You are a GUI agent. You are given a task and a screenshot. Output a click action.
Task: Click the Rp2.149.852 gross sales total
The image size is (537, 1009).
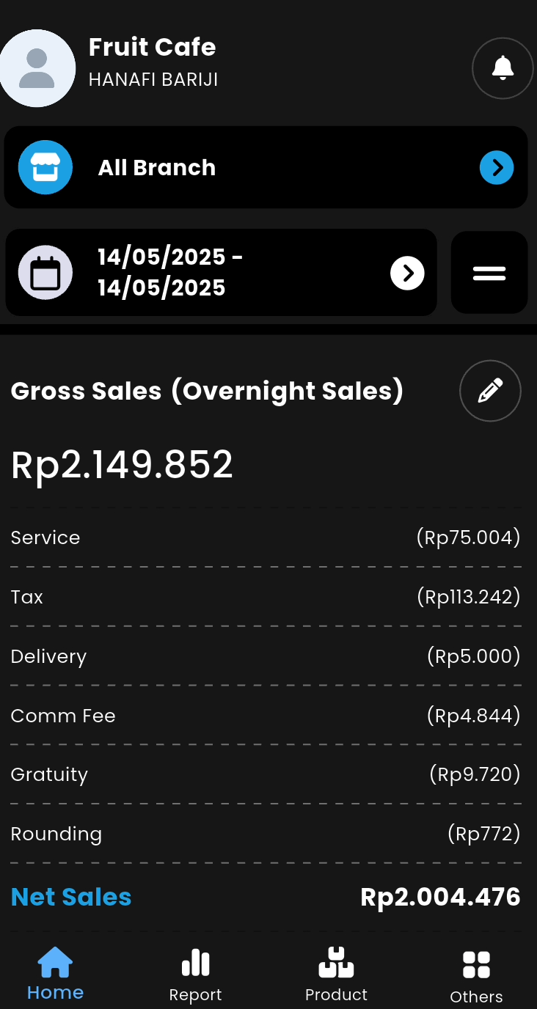point(122,465)
